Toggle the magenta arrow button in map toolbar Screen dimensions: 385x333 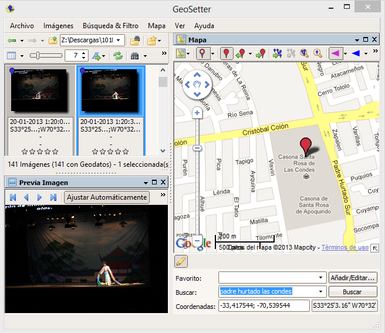[x=335, y=53]
